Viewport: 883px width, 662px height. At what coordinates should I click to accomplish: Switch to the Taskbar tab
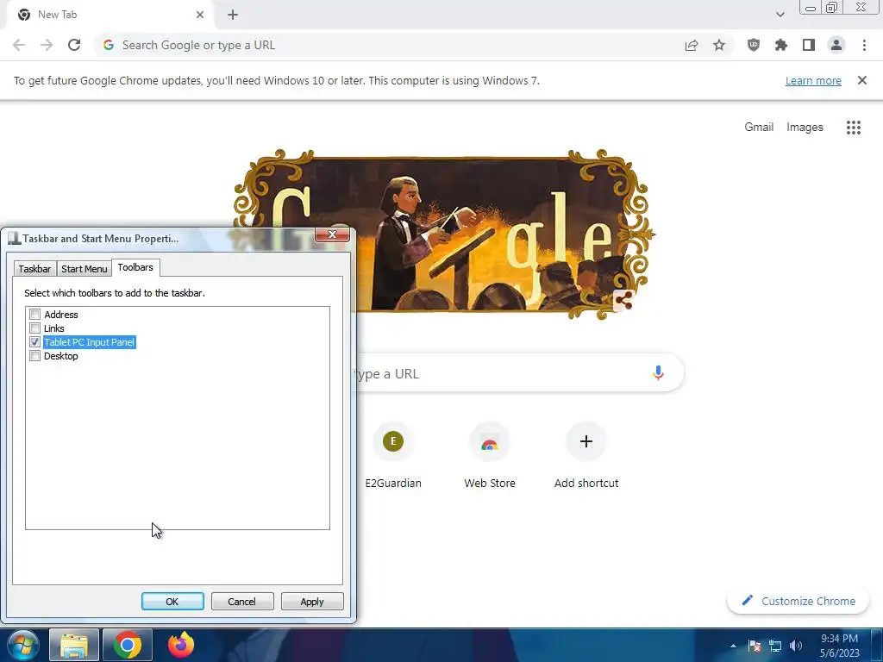pyautogui.click(x=34, y=269)
